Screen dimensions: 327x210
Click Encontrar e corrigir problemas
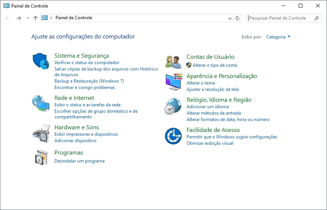pos(85,87)
